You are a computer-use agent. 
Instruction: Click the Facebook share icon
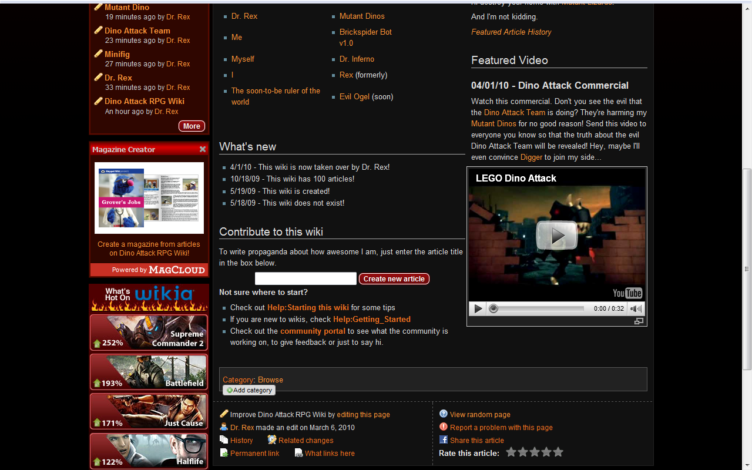tap(444, 439)
